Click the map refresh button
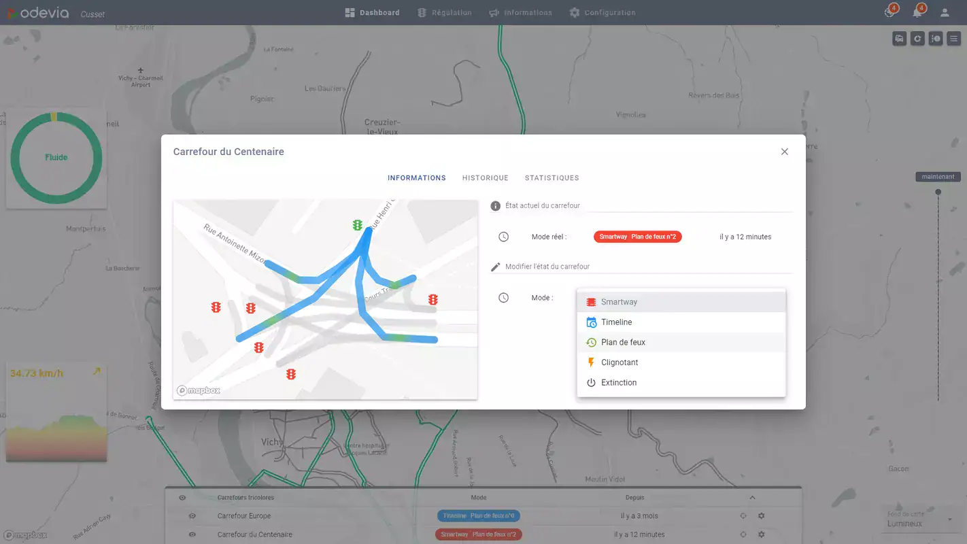This screenshot has height=544, width=967. point(918,39)
